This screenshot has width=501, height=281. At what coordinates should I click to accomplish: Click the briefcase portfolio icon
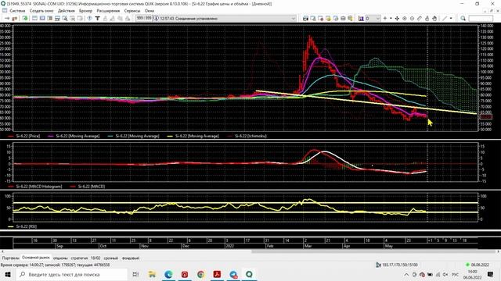(343, 18)
